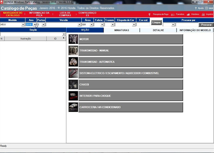Click the Limpar button
Viewport: 214px width, 153px height.
tap(156, 22)
